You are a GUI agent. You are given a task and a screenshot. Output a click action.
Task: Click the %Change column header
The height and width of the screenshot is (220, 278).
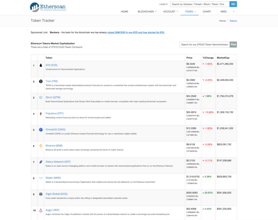click(208, 58)
